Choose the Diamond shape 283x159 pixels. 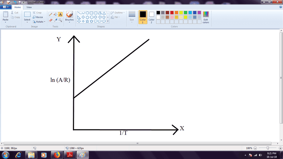(x=83, y=17)
